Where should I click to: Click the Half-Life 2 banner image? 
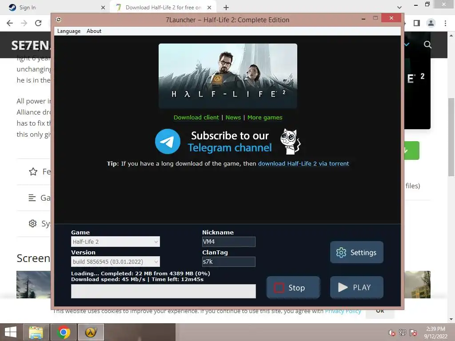pyautogui.click(x=228, y=76)
